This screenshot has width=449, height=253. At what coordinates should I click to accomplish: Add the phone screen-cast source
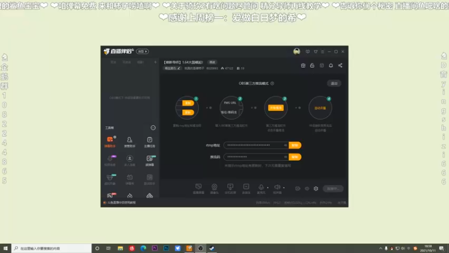tap(230, 189)
